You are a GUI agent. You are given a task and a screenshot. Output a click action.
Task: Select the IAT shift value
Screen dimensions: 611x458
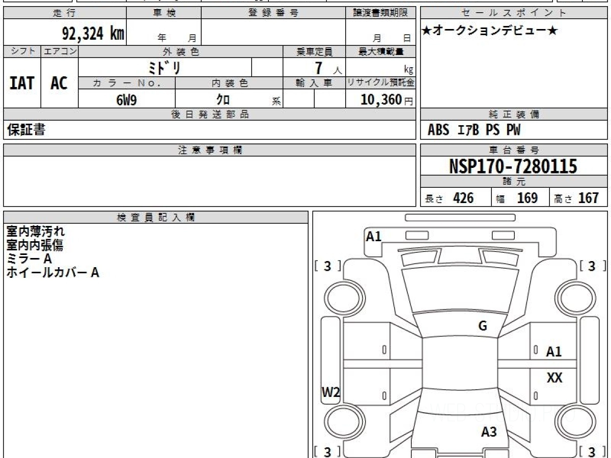click(22, 83)
